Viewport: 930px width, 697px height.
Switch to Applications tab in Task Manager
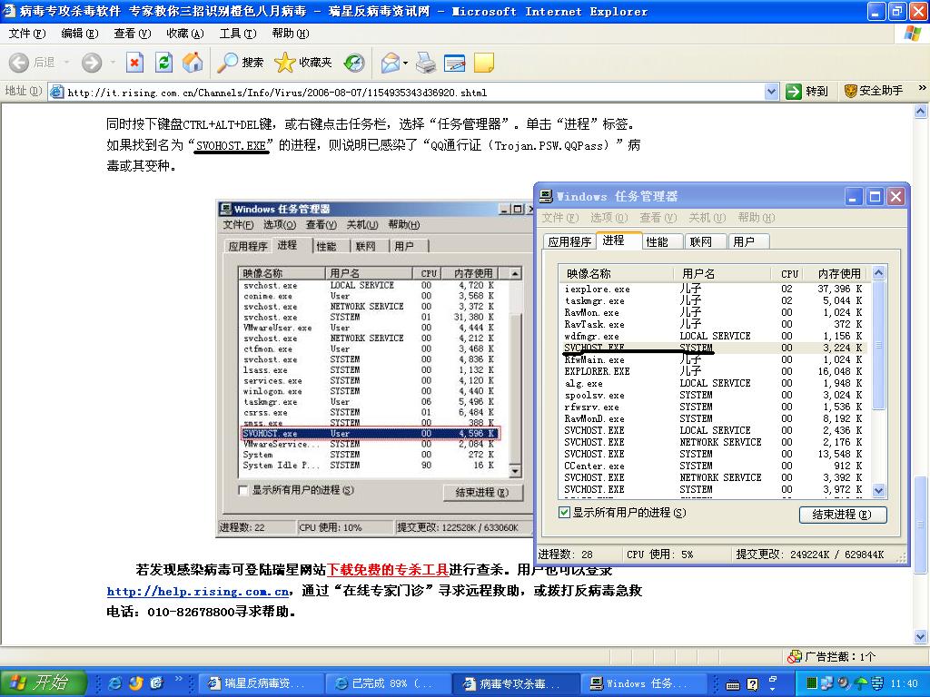pyautogui.click(x=569, y=241)
